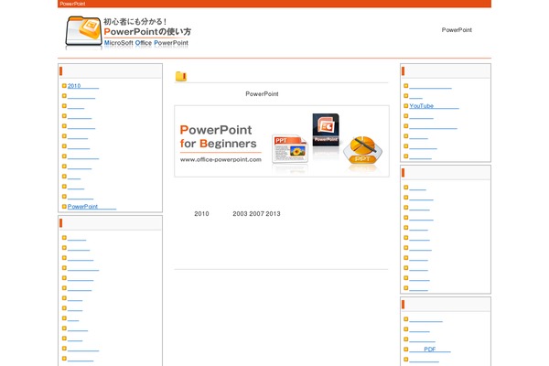
Task: Click the PowerPointの使い方 site logo
Action: click(x=128, y=32)
